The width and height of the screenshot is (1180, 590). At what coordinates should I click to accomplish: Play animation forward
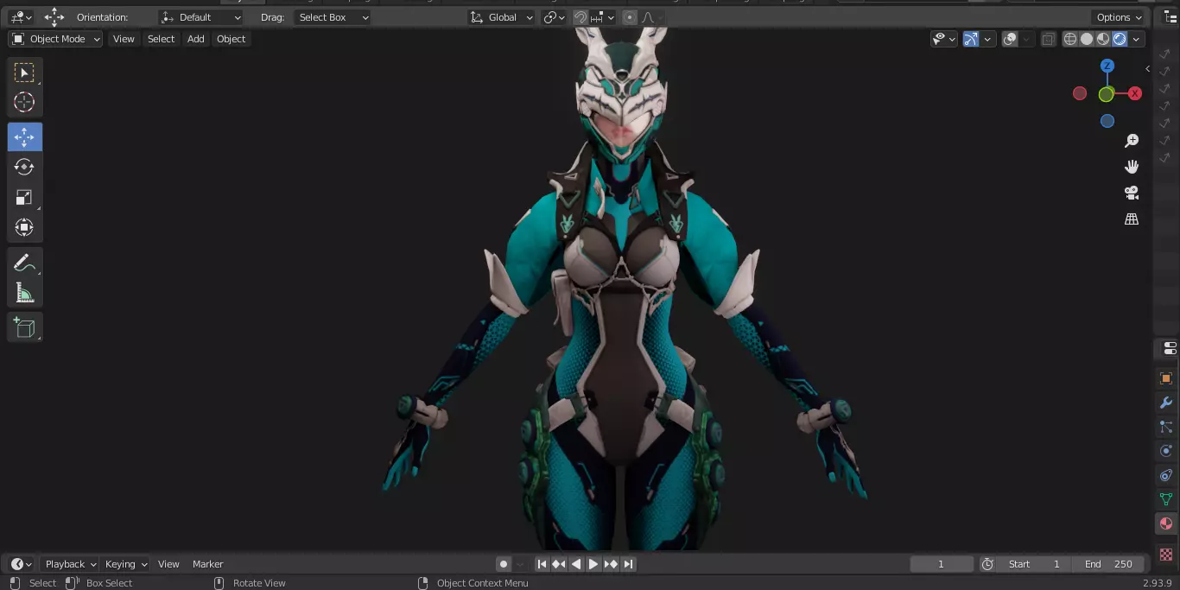click(x=593, y=564)
